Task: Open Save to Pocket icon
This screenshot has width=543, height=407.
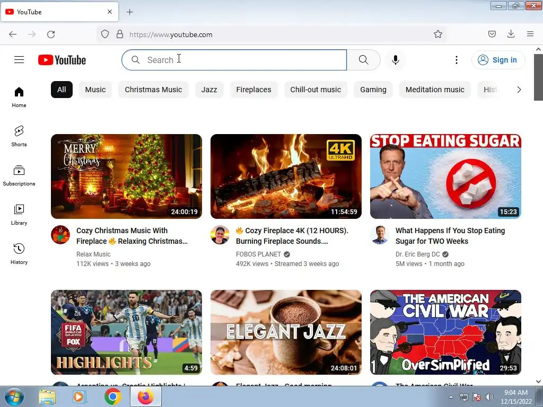Action: (x=492, y=34)
